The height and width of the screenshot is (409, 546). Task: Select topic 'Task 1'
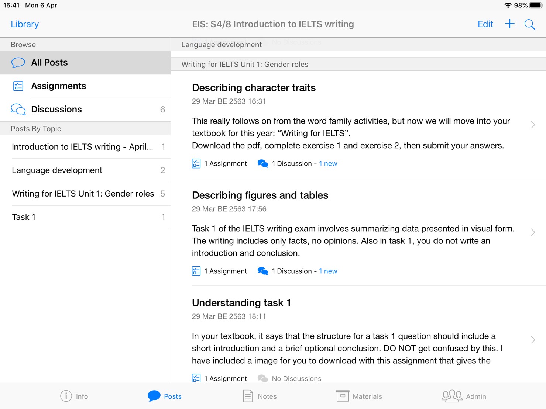tap(85, 217)
